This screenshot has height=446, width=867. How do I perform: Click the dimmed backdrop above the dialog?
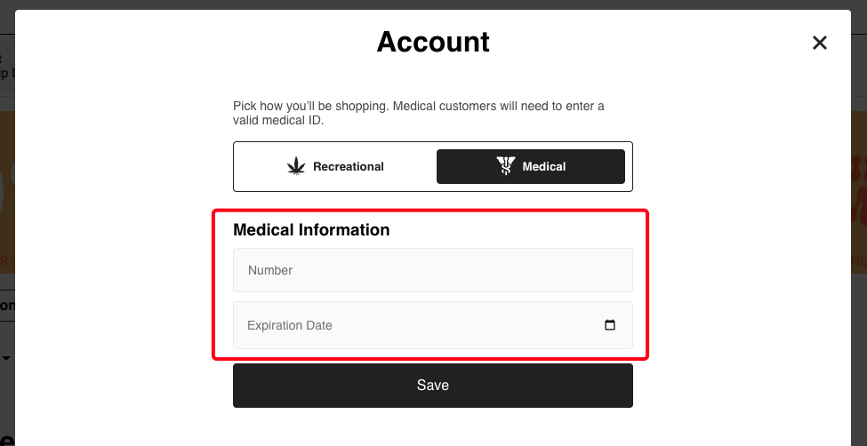(x=433, y=4)
